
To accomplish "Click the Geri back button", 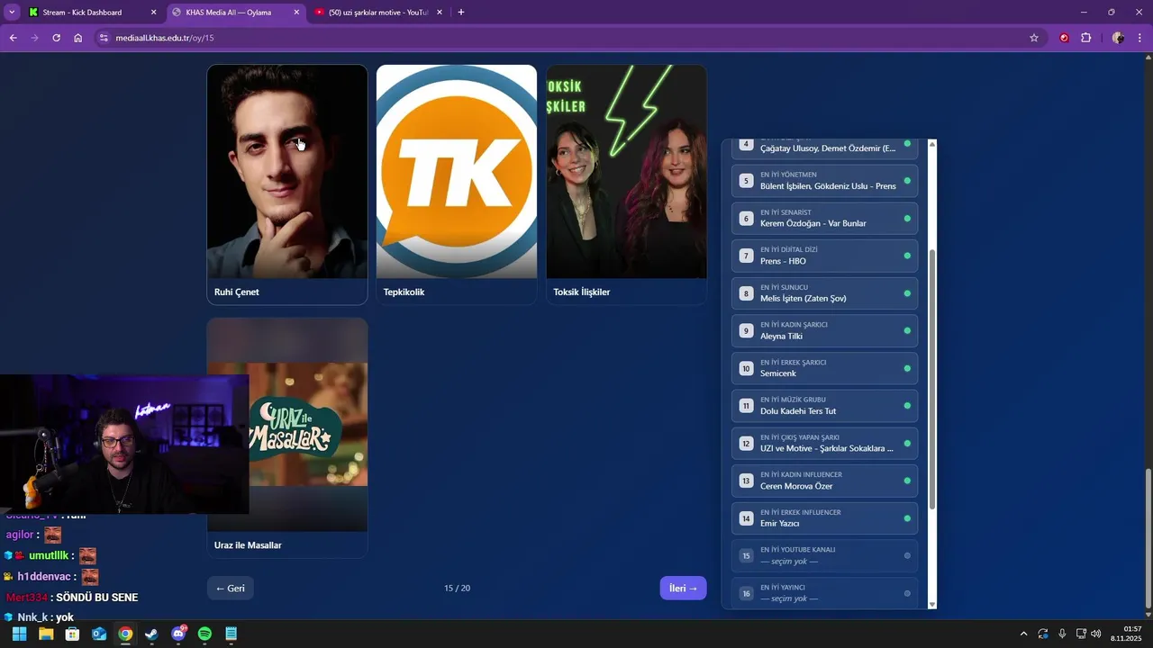I will (231, 589).
